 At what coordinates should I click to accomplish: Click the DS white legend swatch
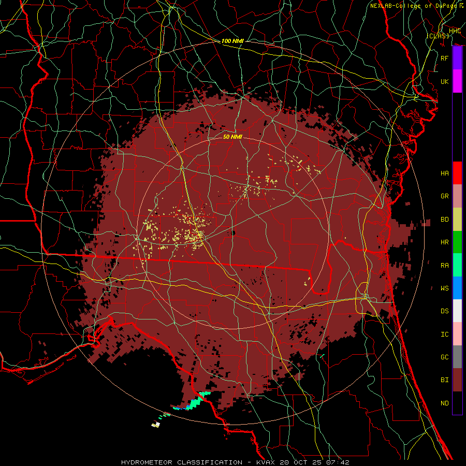coord(457,311)
